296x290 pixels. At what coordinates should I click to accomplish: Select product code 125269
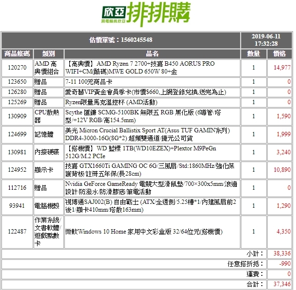(x=17, y=102)
